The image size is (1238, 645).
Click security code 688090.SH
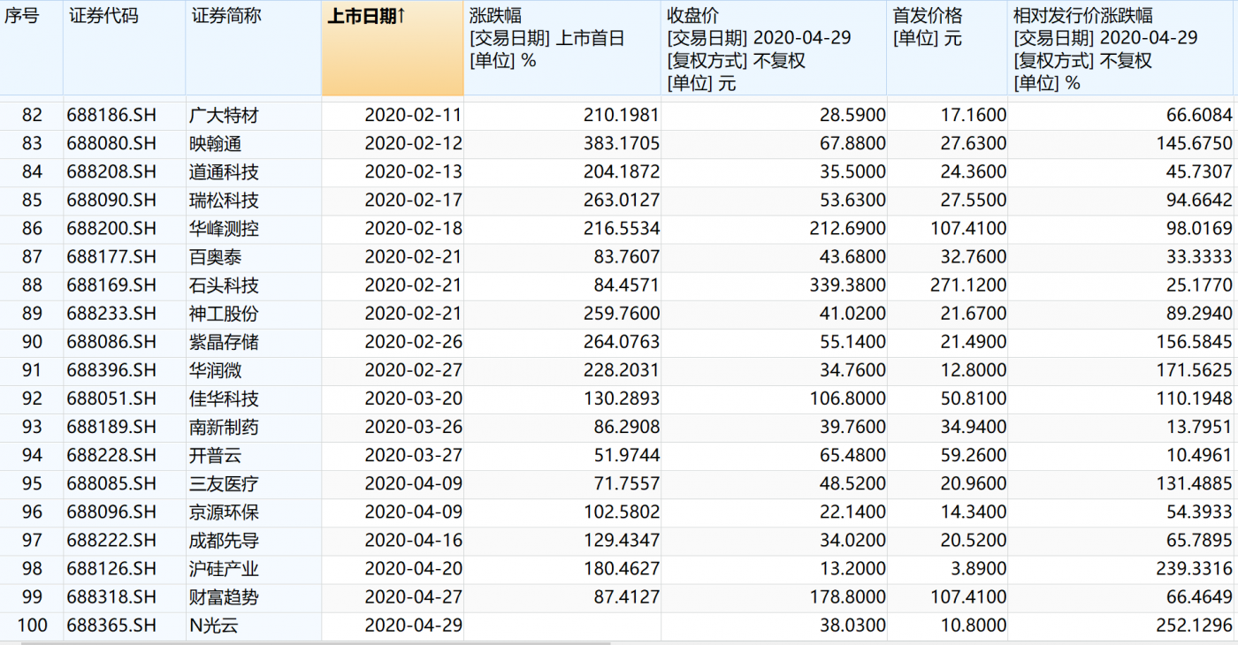(111, 201)
